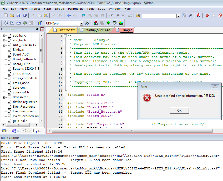The height and width of the screenshot is (181, 223).
Task: Create a new file with toolbar icon
Action: point(6,15)
